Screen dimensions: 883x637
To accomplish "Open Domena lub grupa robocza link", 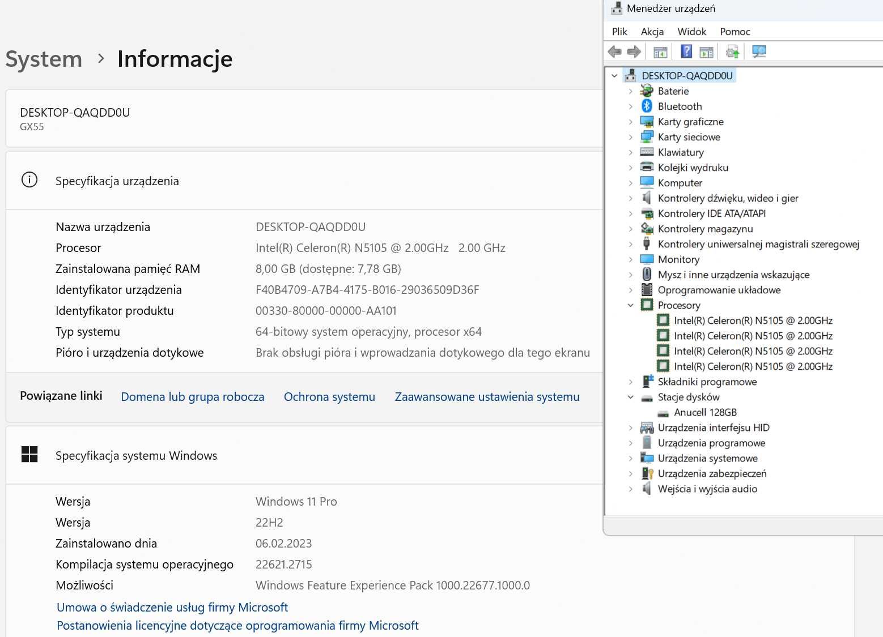I will [x=193, y=396].
